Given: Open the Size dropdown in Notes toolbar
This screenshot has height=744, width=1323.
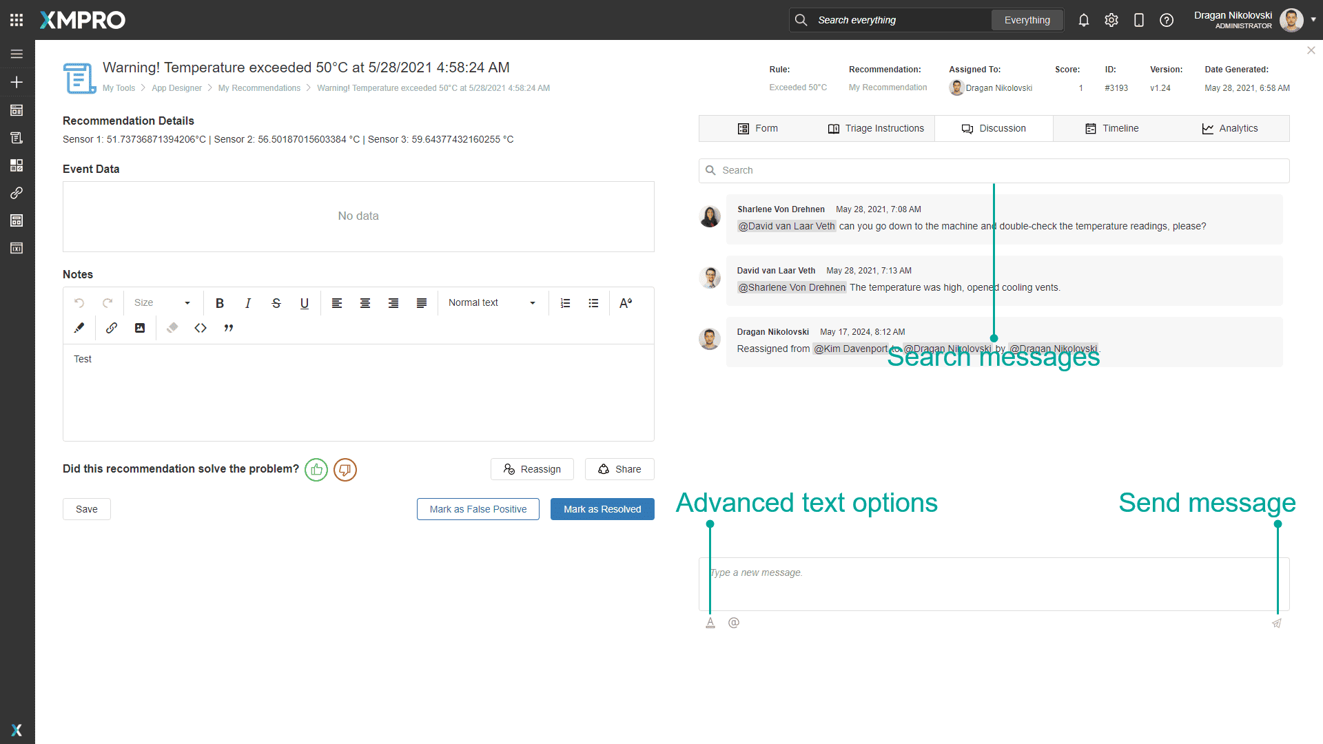Looking at the screenshot, I should [x=163, y=303].
